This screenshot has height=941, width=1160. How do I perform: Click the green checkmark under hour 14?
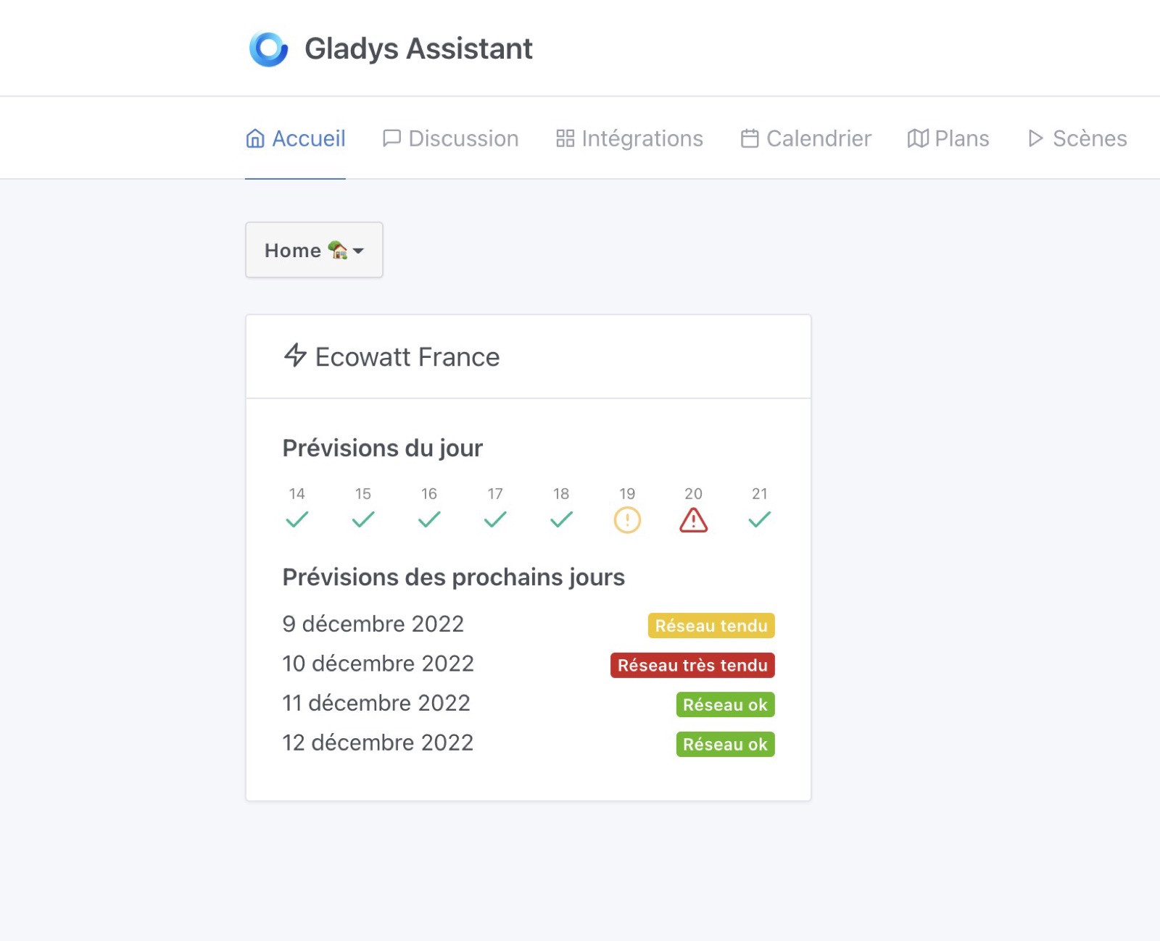(x=297, y=519)
